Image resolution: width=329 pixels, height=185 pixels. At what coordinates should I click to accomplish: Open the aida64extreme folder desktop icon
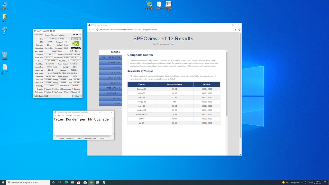(159, 5)
